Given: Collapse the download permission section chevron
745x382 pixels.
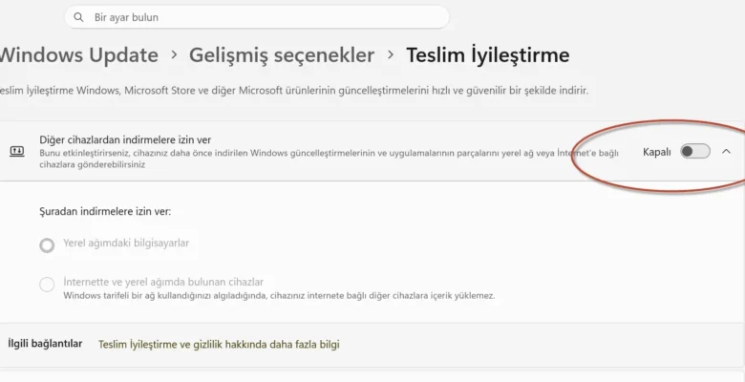Looking at the screenshot, I should click(726, 152).
